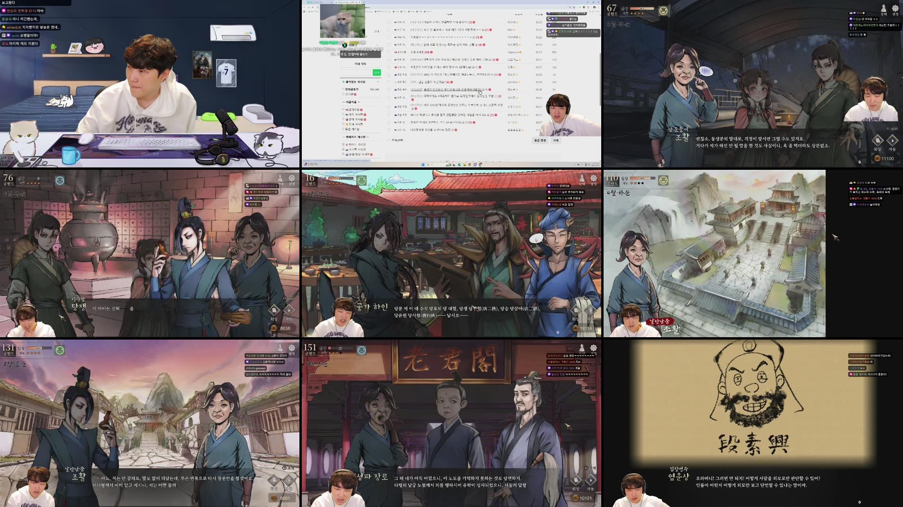Toggle 자동 auto-play in the 10121 coin panel
The height and width of the screenshot is (507, 903).
[591, 482]
